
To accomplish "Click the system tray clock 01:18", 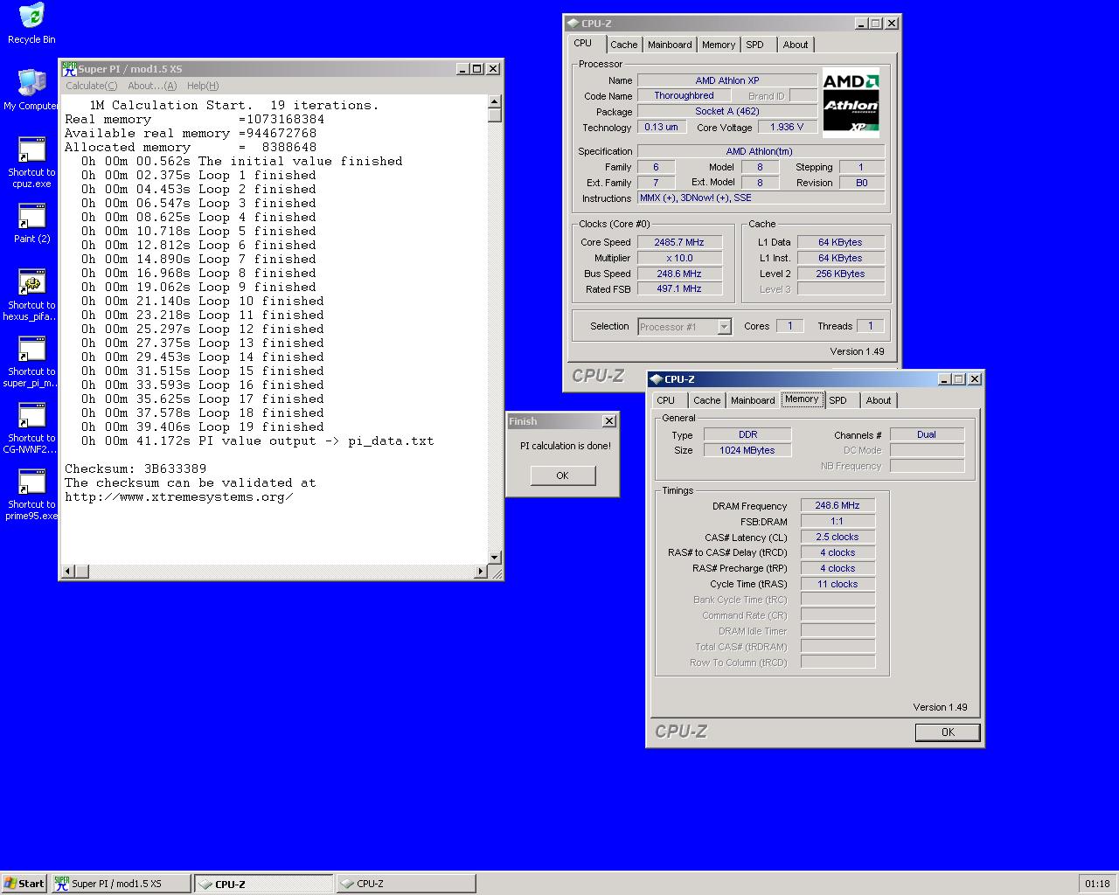I will (x=1096, y=884).
